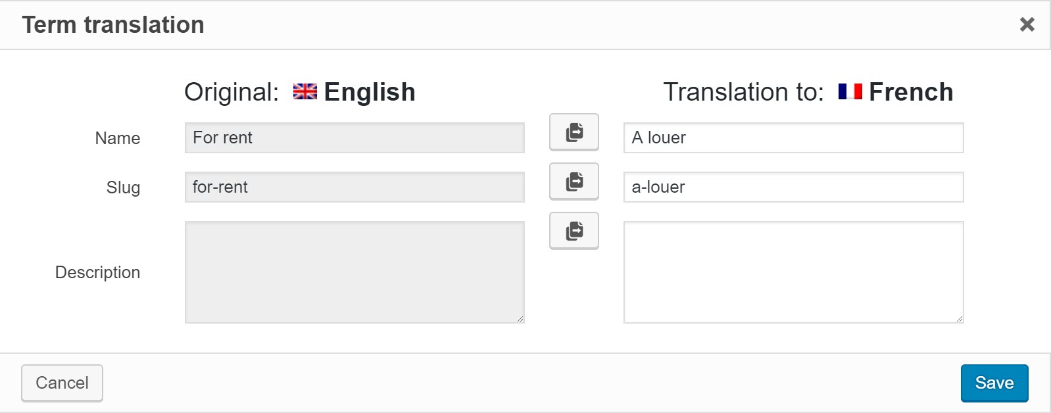The height and width of the screenshot is (413, 1051).
Task: Click the original Name field 'For rent'
Action: coord(354,137)
